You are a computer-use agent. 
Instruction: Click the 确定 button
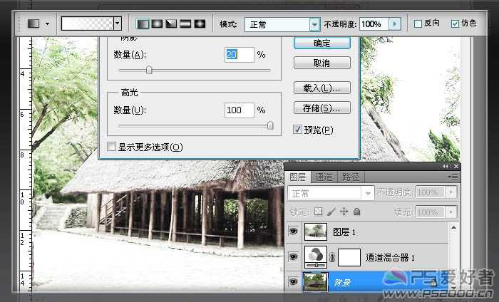click(x=322, y=43)
